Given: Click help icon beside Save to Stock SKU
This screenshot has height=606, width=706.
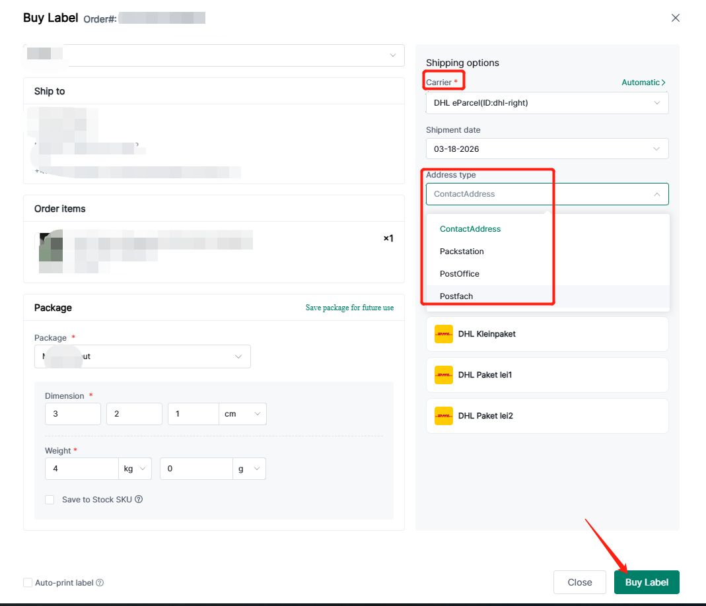Looking at the screenshot, I should (x=139, y=500).
